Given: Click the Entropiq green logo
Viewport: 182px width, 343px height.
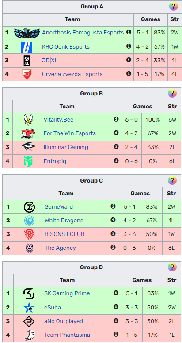Looking at the screenshot, I should tap(28, 161).
